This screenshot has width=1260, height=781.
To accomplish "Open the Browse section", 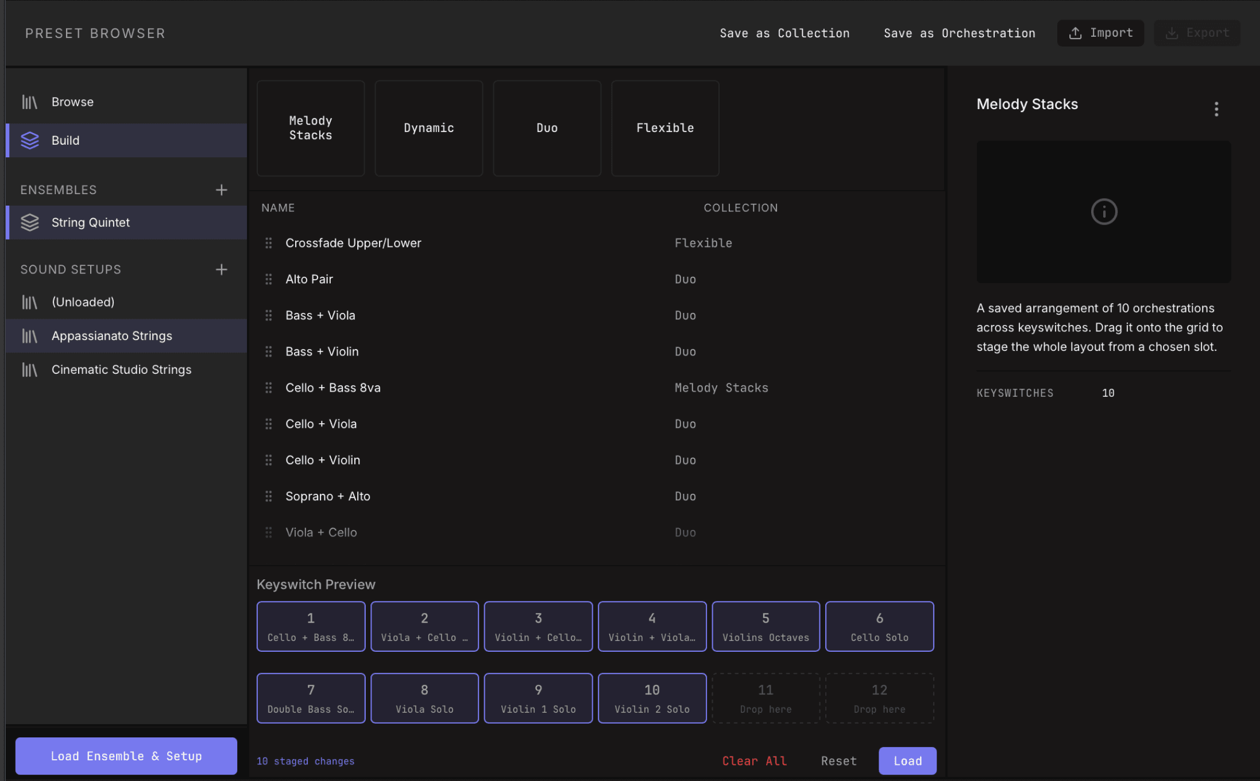I will pos(126,102).
